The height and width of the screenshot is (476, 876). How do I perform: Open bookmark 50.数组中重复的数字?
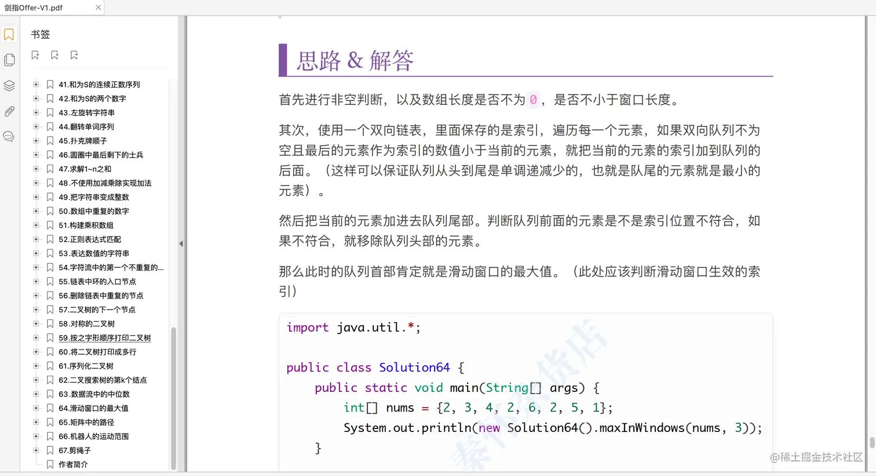click(x=94, y=211)
